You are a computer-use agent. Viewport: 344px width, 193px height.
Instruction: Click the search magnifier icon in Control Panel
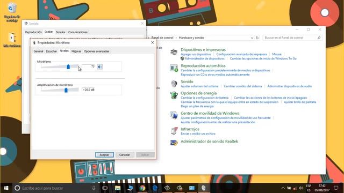pos(319,38)
